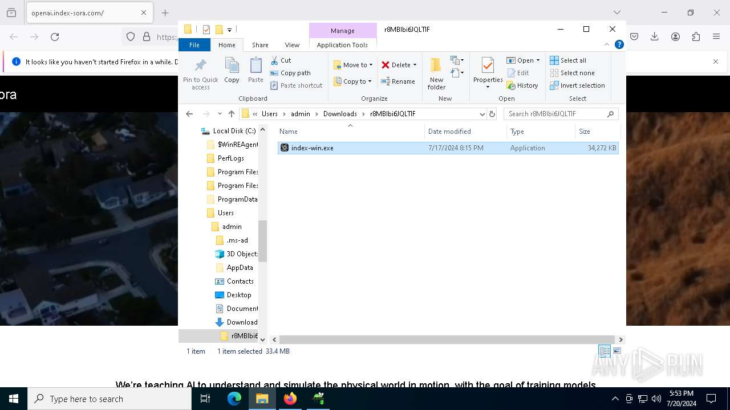Screen dimensions: 730x410
Task: Open Firefox account icon
Action: pyautogui.click(x=675, y=37)
